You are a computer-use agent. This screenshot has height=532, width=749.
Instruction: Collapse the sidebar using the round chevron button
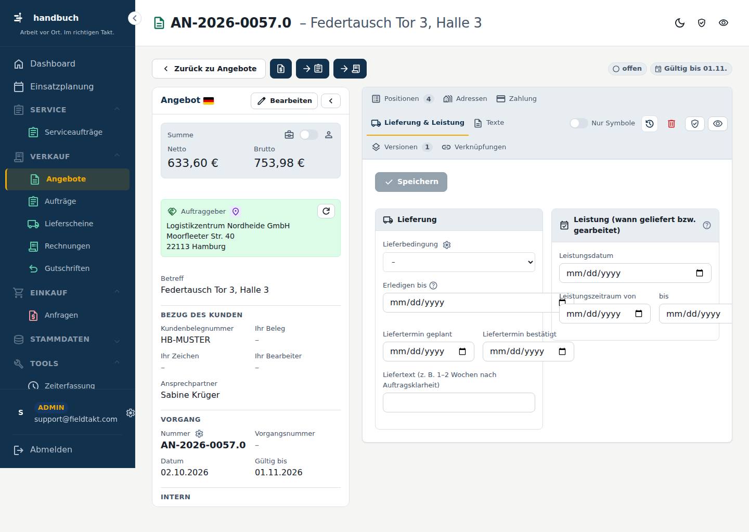click(135, 18)
